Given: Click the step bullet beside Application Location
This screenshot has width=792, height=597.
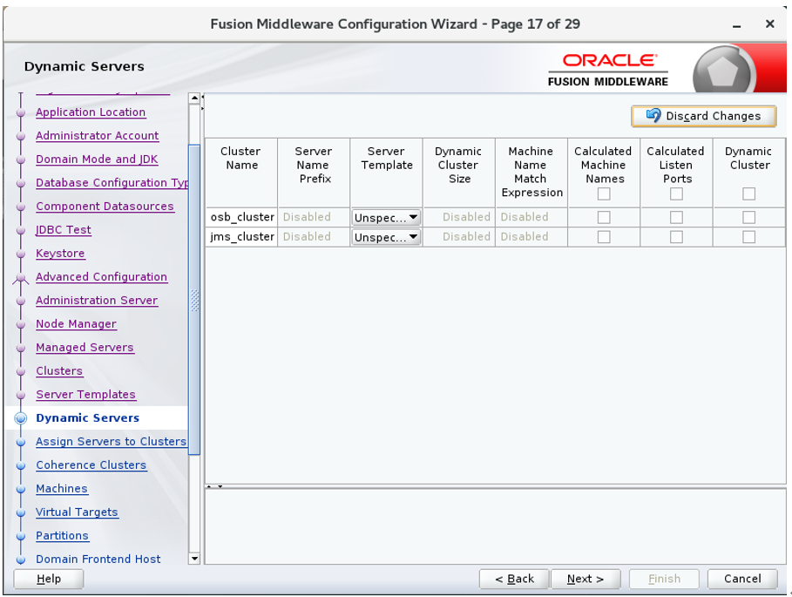Looking at the screenshot, I should [x=21, y=112].
